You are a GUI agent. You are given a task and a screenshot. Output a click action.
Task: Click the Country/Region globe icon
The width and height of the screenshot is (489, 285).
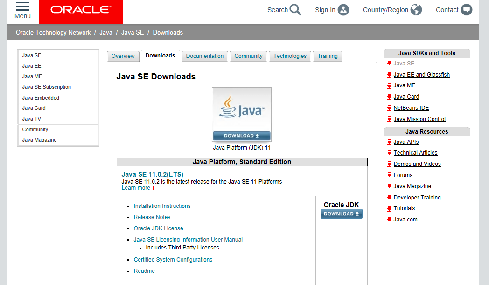coord(416,10)
